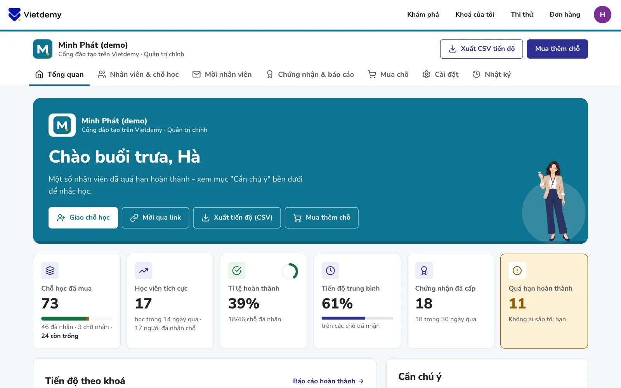Click the Giao chỗ học button
621x388 pixels.
(x=83, y=218)
